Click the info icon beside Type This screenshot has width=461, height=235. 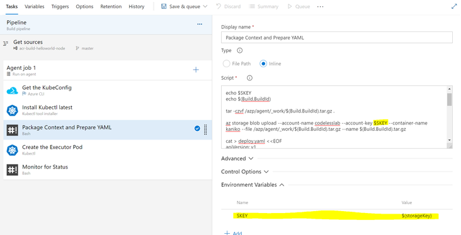coord(240,50)
